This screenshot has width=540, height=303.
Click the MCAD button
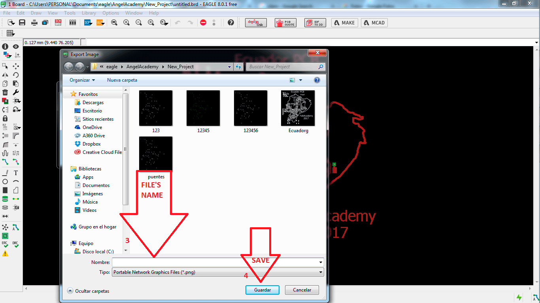point(374,23)
